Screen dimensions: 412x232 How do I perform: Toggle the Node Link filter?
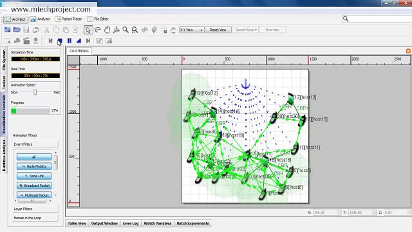point(34,176)
